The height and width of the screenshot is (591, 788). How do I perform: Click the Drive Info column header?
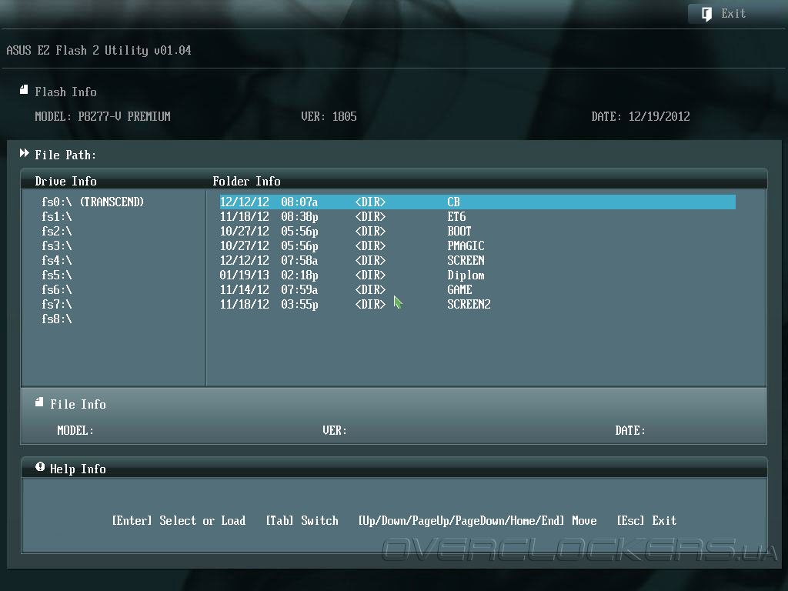[66, 181]
